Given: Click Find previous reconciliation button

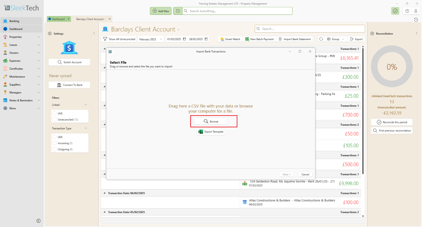Looking at the screenshot, I should [392, 131].
